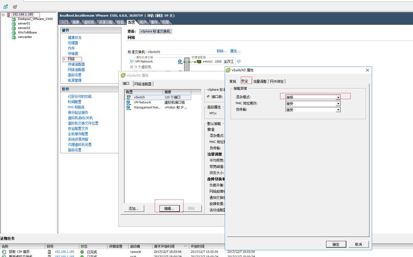
Task: Click 确定 button
Action: point(336,244)
